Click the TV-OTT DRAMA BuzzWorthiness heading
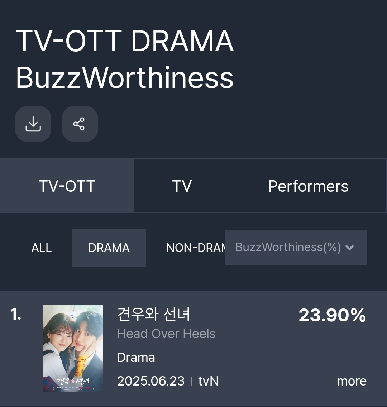387x407 pixels. click(125, 59)
